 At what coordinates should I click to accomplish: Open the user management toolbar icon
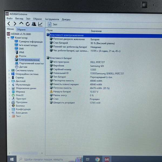(34, 24)
